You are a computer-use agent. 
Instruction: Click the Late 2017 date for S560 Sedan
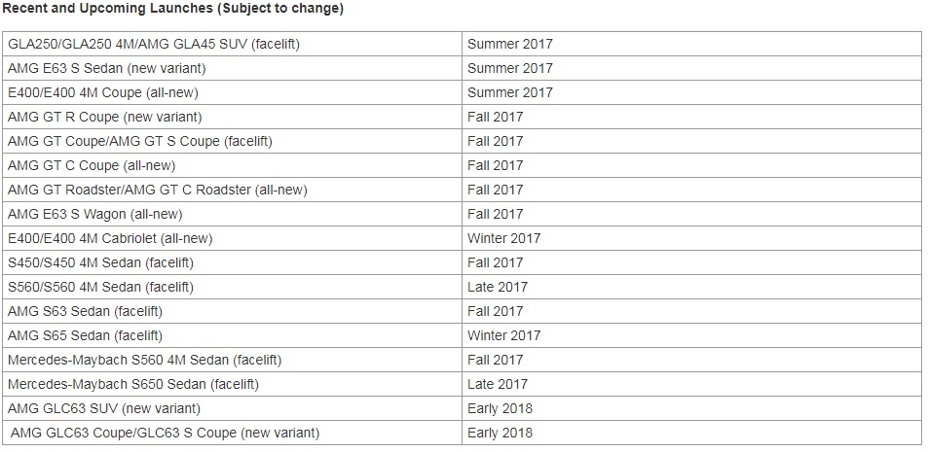coord(497,287)
